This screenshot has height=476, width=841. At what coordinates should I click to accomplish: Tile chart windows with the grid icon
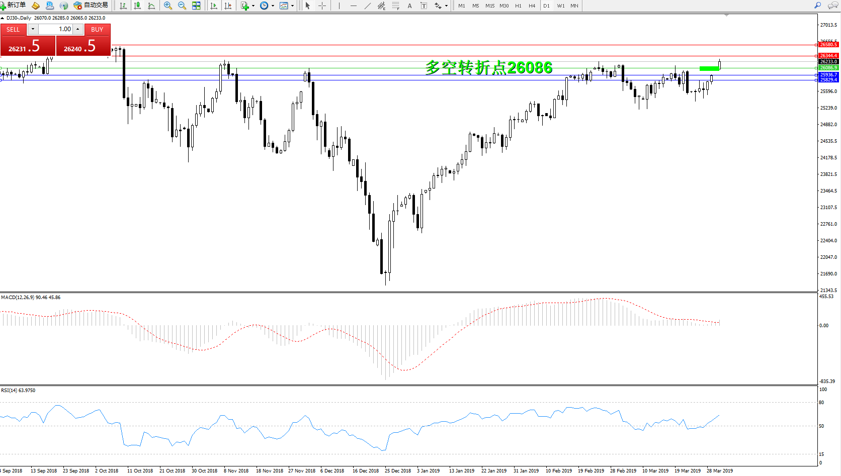point(196,6)
